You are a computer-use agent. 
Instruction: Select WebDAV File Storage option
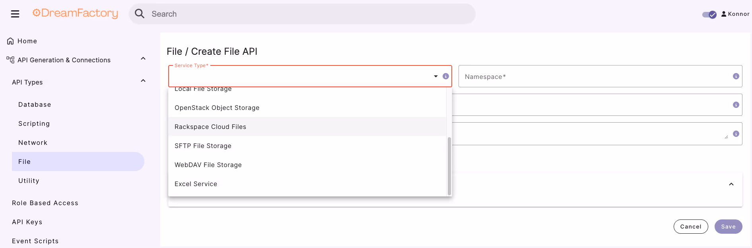pos(307,165)
